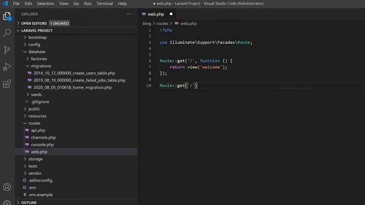Expand the config folder

pyautogui.click(x=25, y=44)
